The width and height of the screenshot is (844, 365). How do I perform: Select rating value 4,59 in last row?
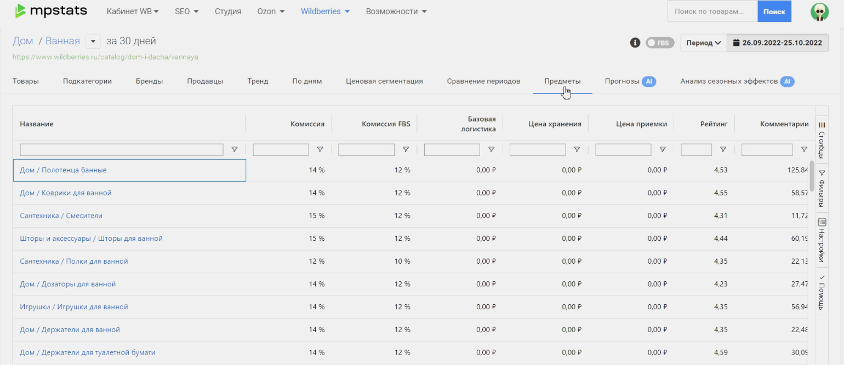point(721,352)
